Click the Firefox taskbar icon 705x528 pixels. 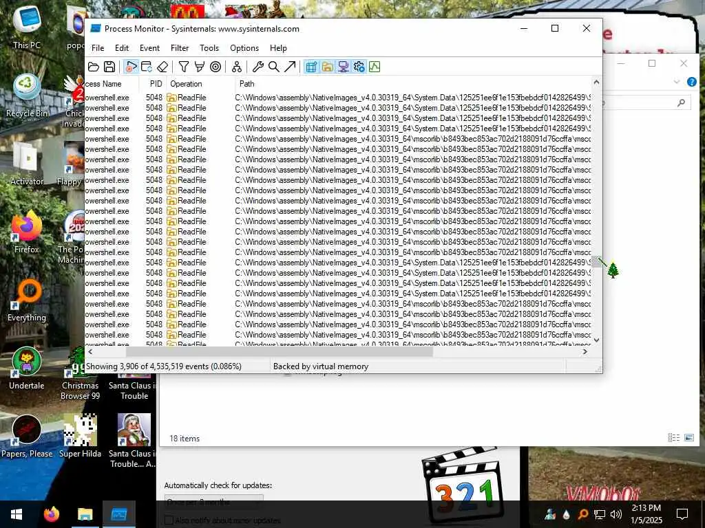point(51,514)
